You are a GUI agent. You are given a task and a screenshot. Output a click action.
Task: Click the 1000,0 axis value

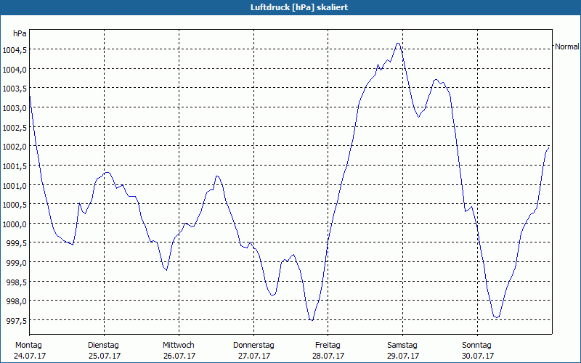pos(15,224)
